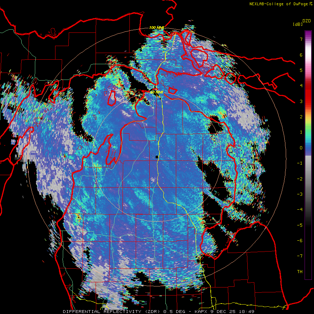The width and height of the screenshot is (314, 314).
Task: Select the -2 scale label
Action: 300,179
